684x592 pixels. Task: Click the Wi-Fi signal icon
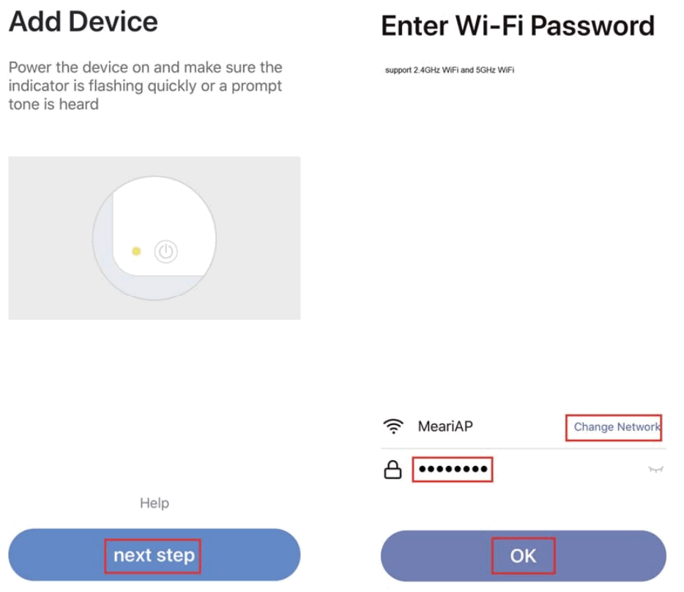pos(394,426)
